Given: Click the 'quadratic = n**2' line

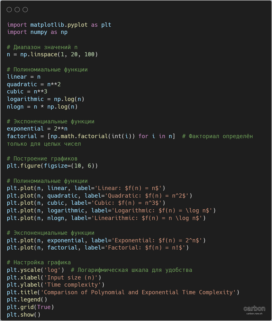Looking at the screenshot, I should tap(34, 84).
